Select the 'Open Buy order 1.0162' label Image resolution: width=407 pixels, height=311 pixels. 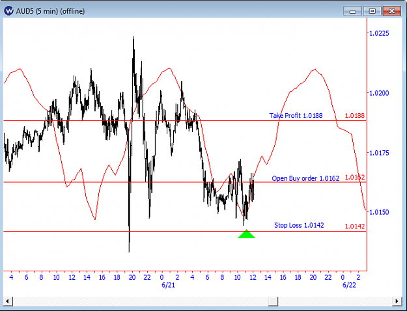tap(305, 178)
